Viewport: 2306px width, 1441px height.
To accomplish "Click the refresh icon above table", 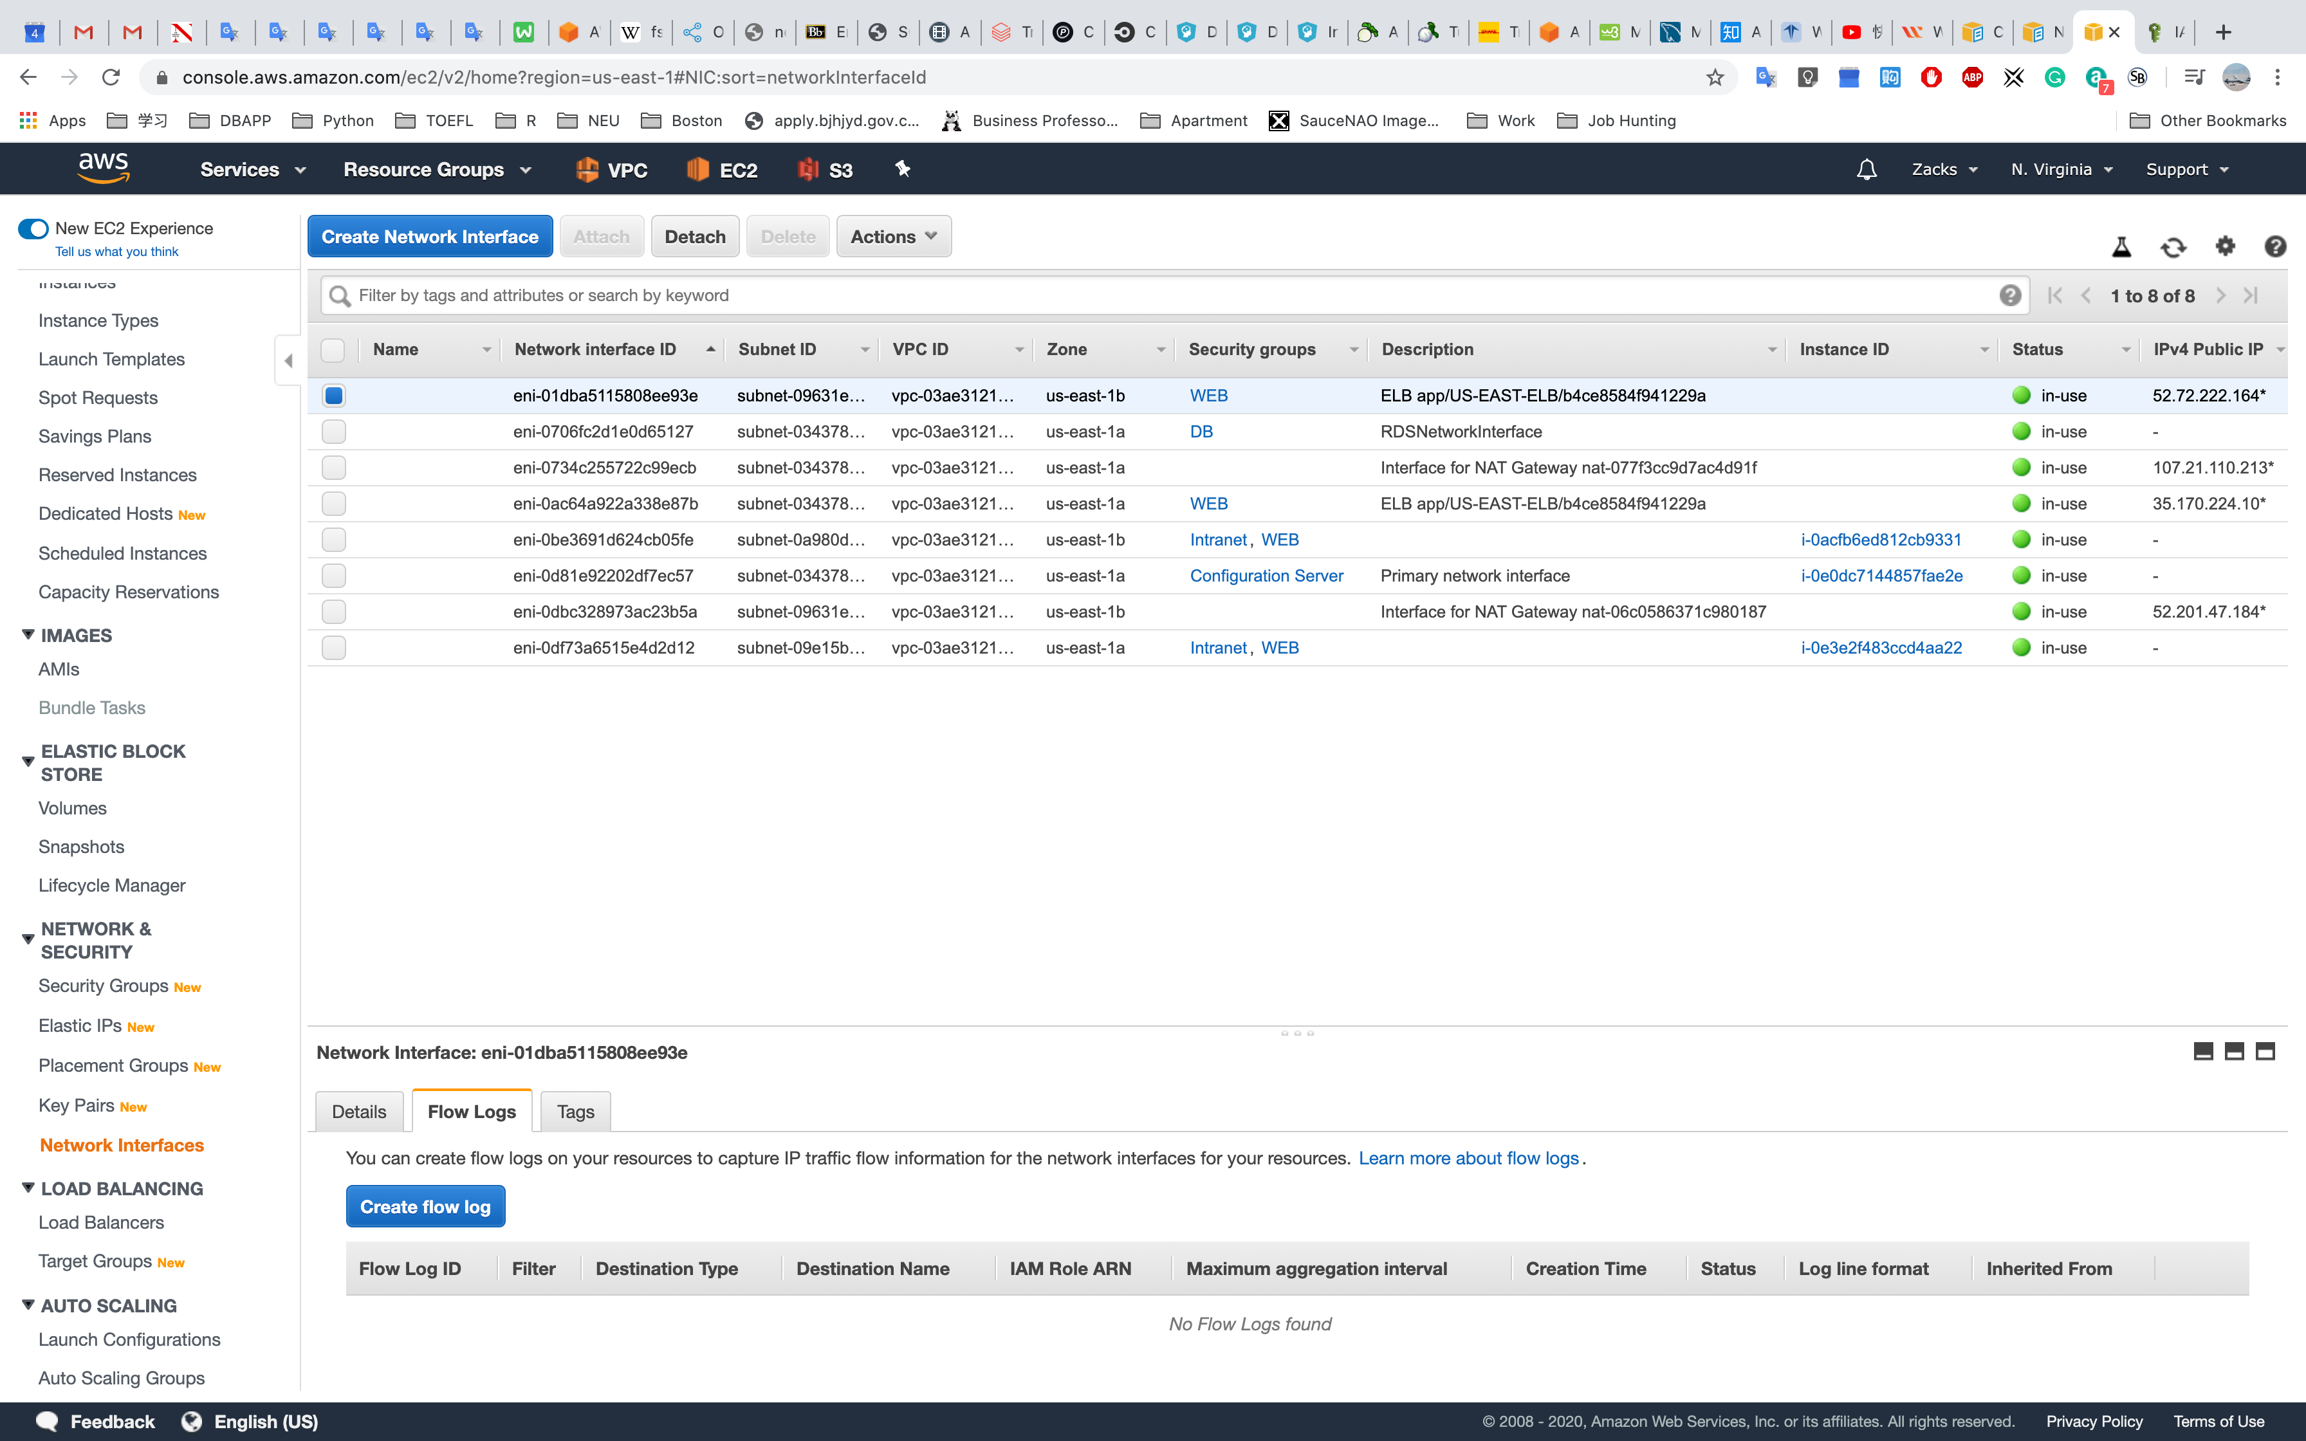I will (x=2173, y=247).
